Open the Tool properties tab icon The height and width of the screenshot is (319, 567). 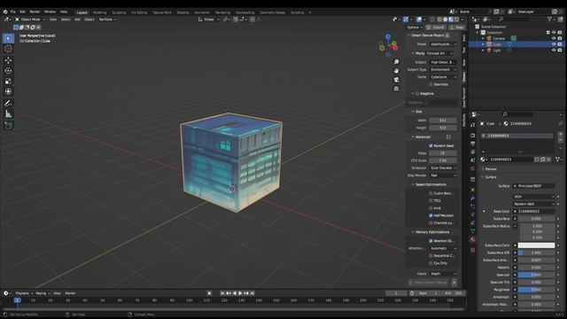[472, 124]
